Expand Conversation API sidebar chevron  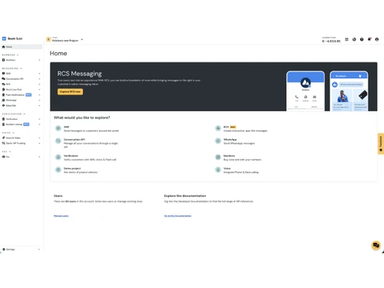tap(39, 79)
